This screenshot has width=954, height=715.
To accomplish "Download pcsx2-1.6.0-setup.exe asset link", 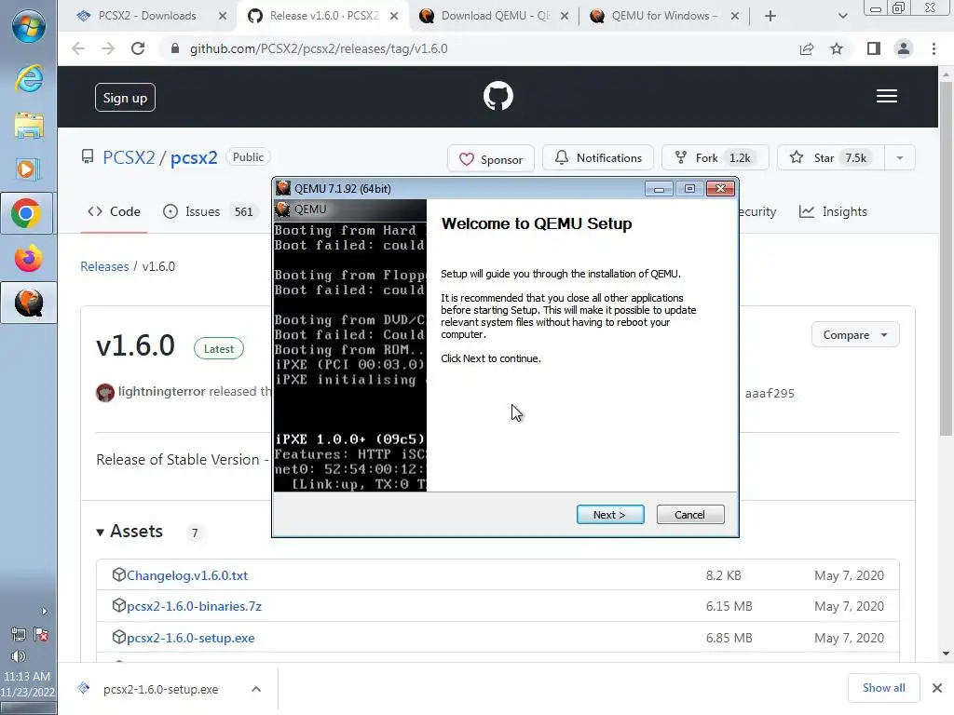I will (190, 638).
